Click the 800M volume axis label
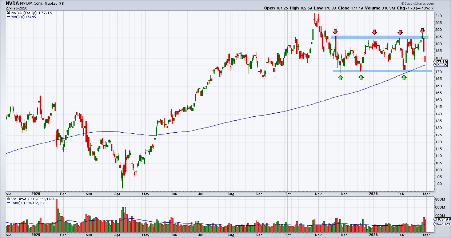 point(440,199)
